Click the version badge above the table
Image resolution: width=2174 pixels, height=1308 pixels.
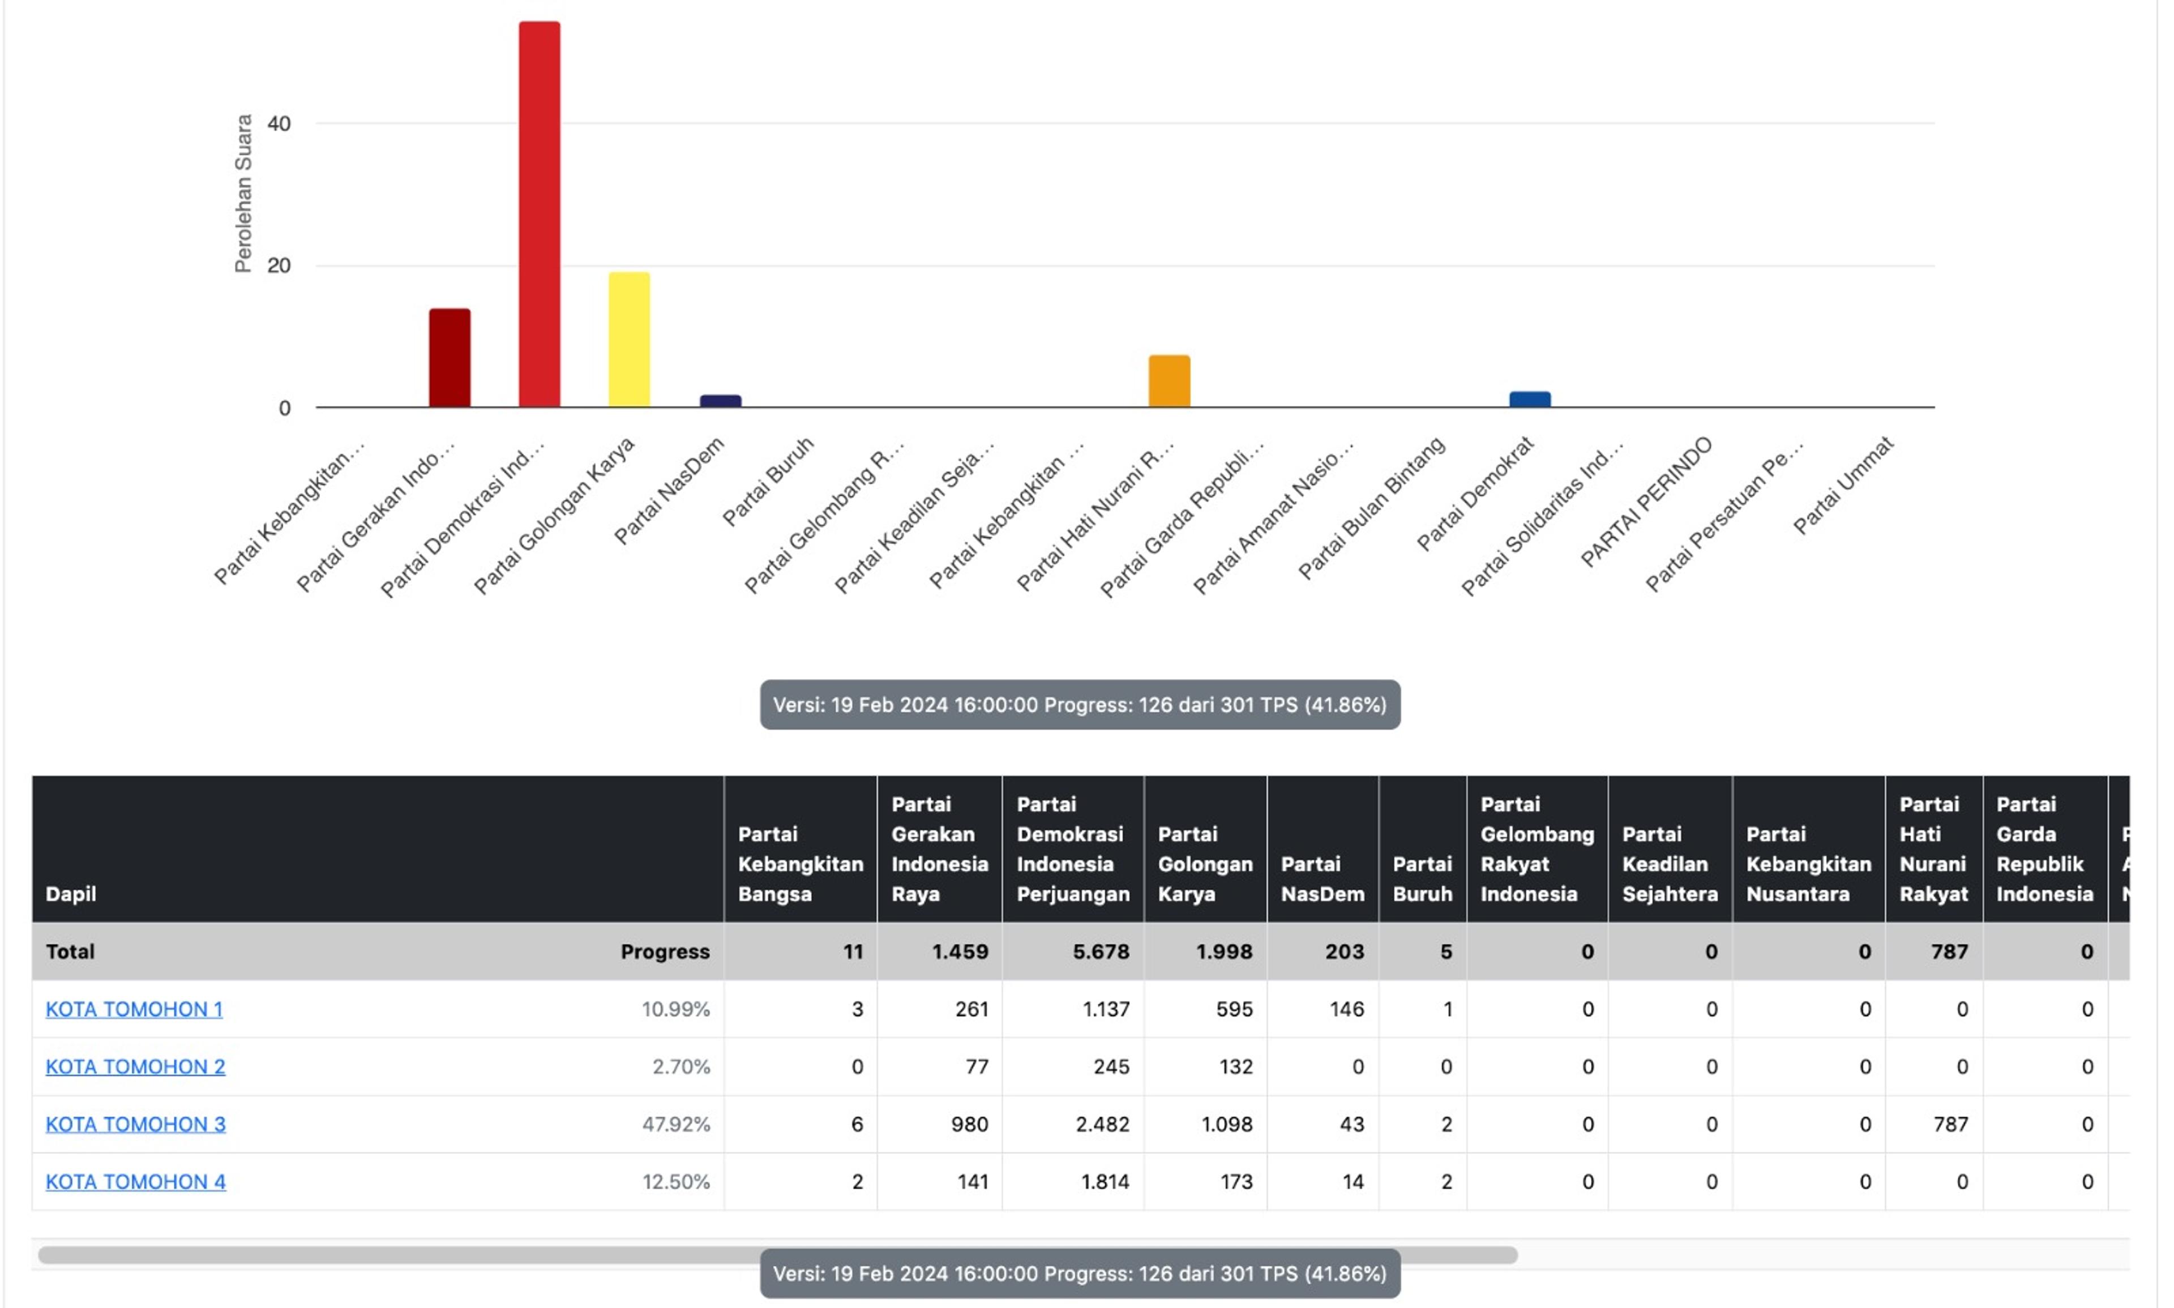[1080, 704]
